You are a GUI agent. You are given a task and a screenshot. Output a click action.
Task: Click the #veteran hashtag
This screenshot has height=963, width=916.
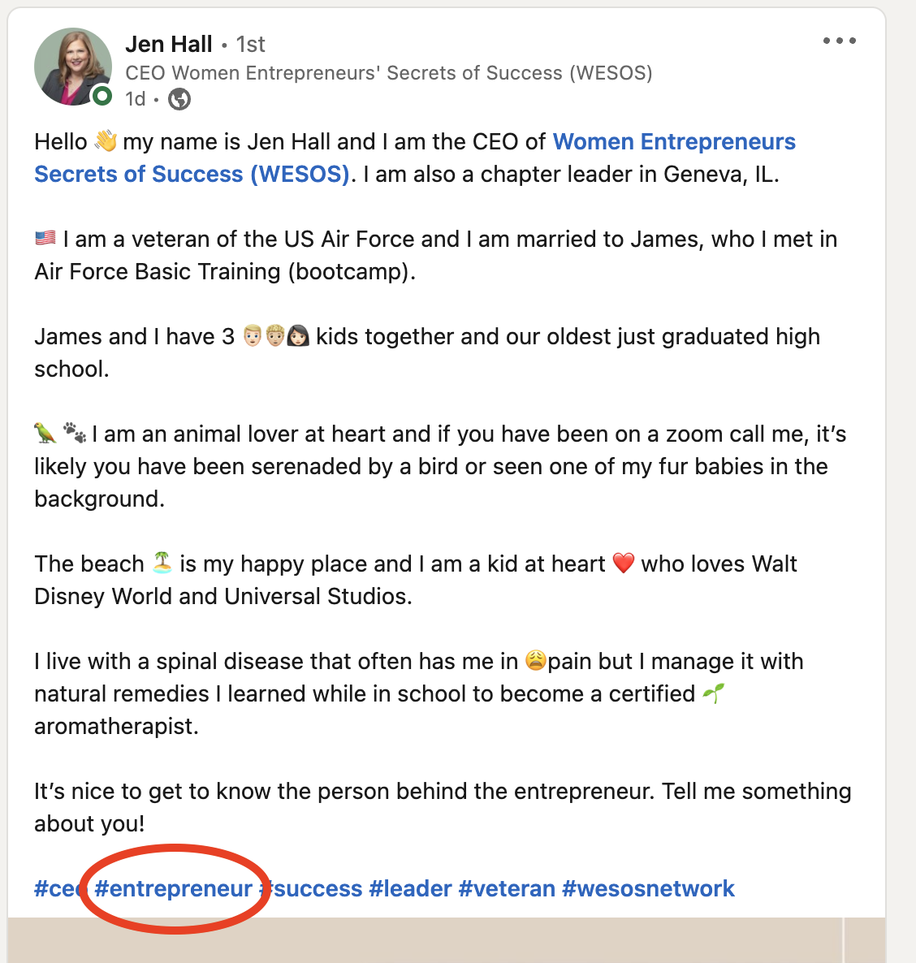507,888
